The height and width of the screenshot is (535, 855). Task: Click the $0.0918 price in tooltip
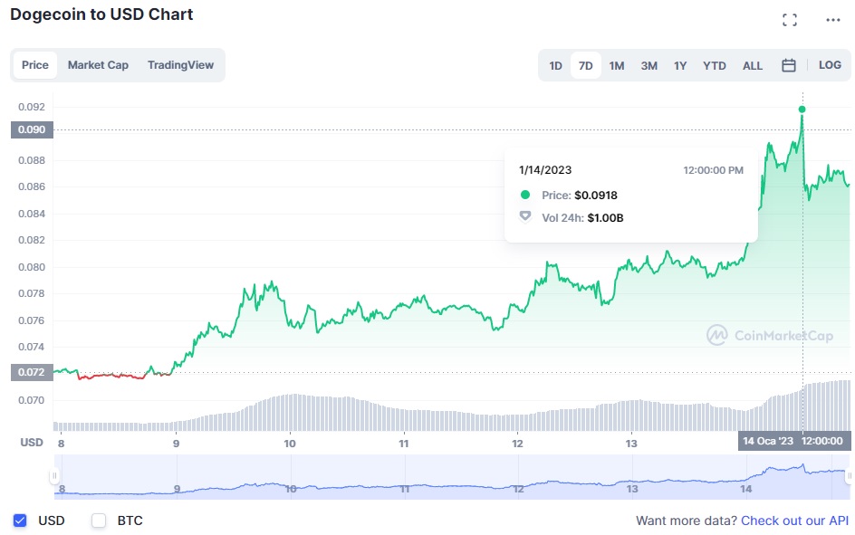tap(595, 195)
